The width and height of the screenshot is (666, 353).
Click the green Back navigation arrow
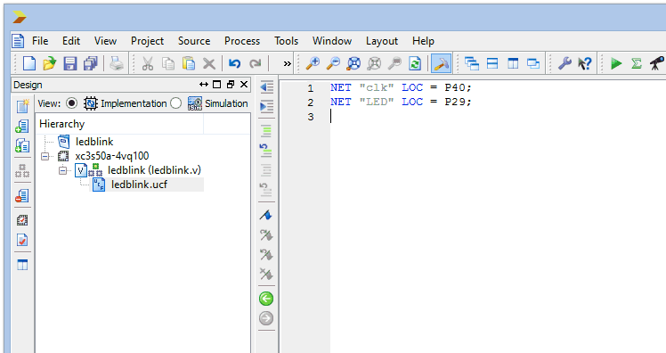[266, 299]
